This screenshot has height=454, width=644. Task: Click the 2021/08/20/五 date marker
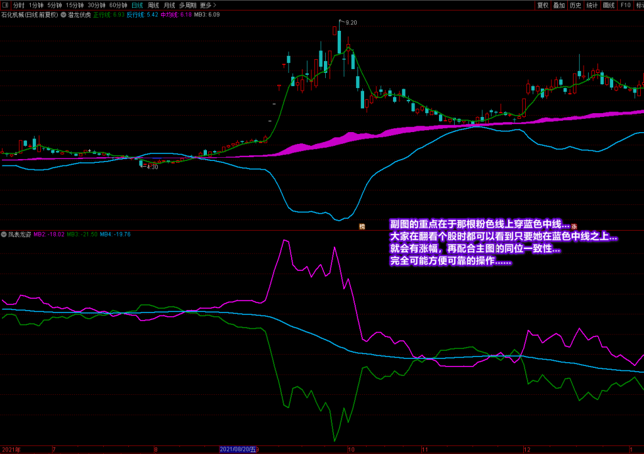pyautogui.click(x=237, y=450)
